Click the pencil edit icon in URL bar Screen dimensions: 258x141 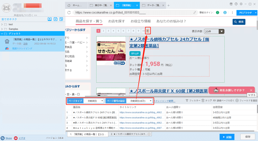coord(195,13)
